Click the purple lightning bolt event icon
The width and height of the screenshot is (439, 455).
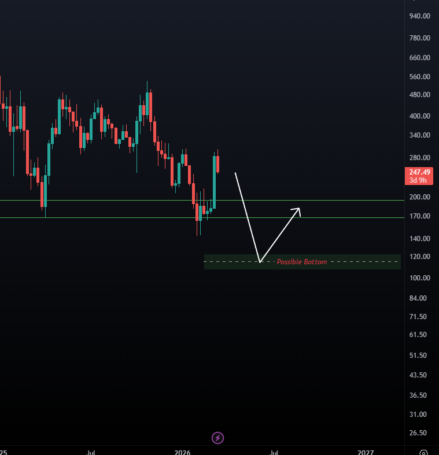click(x=217, y=438)
